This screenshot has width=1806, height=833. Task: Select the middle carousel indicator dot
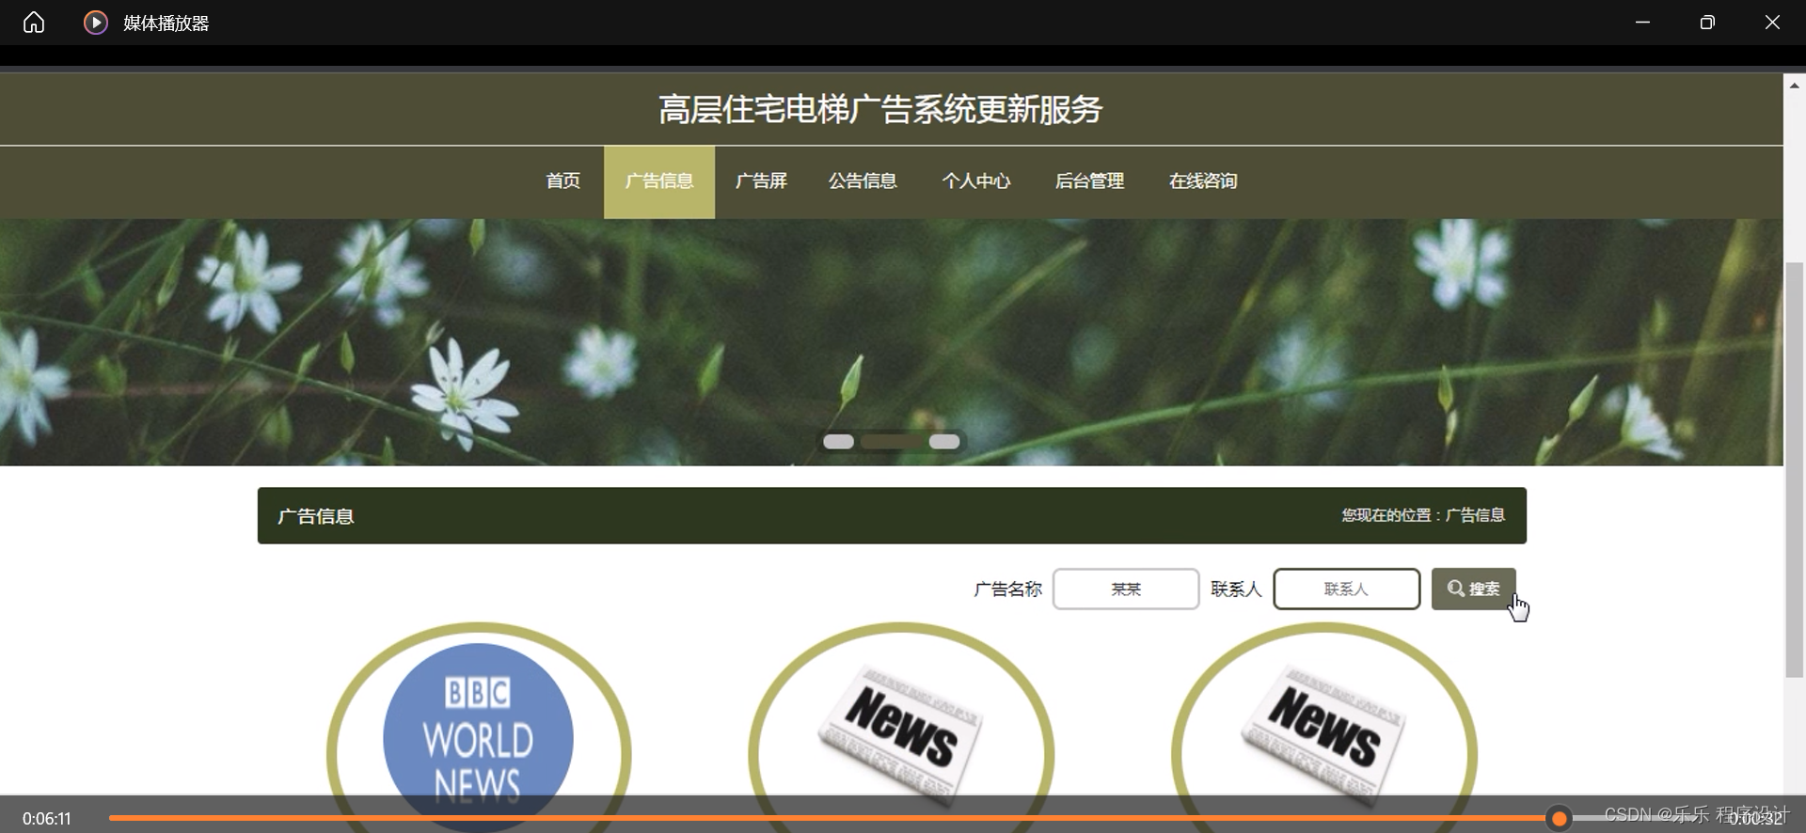(x=892, y=442)
